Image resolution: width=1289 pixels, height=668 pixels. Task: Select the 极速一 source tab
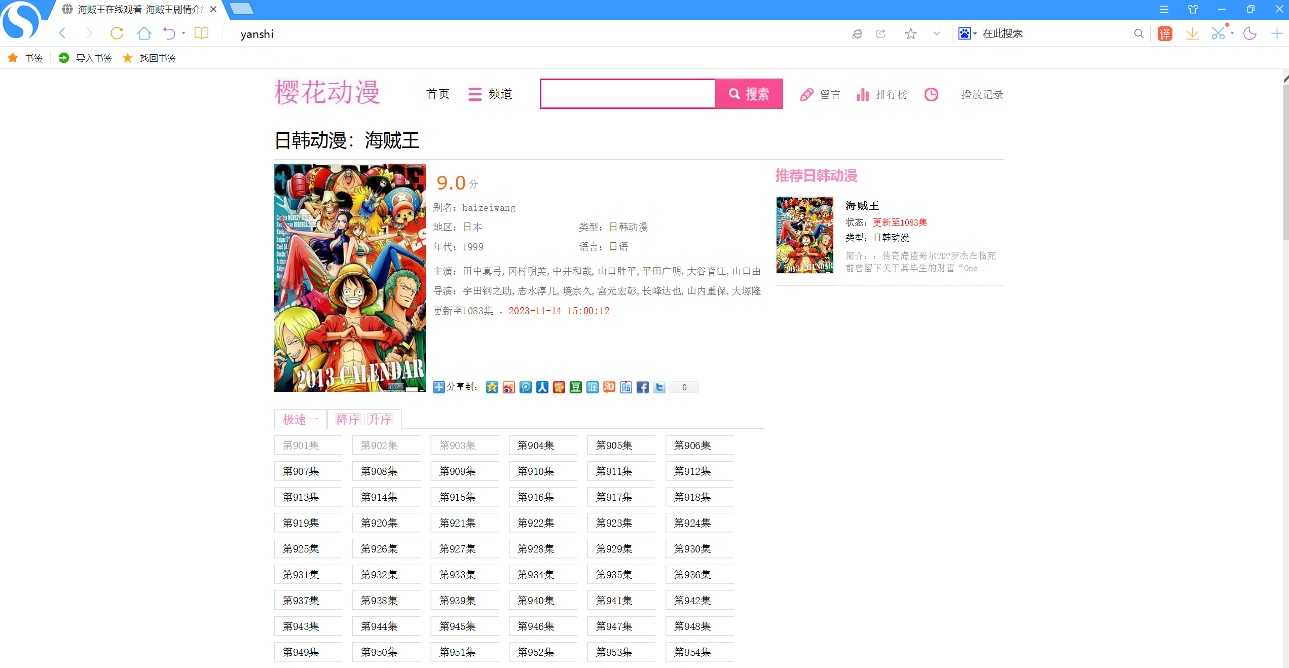(x=300, y=420)
